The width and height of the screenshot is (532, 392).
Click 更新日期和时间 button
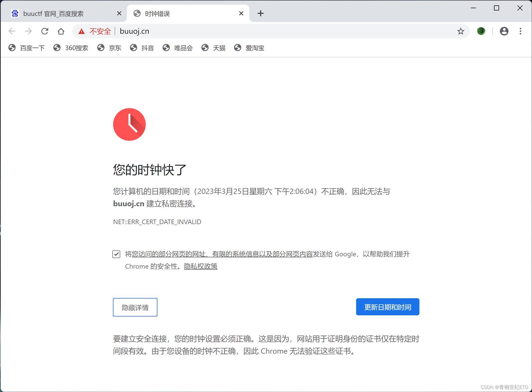[388, 307]
